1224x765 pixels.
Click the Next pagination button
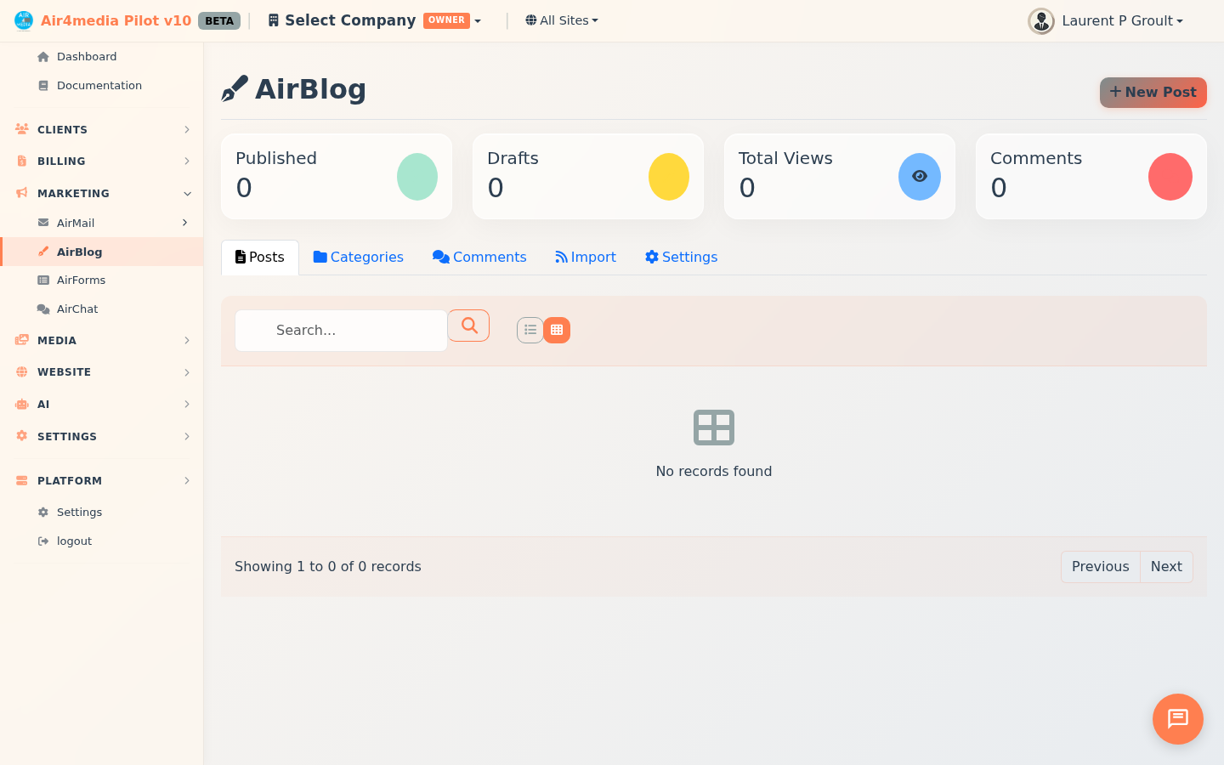click(x=1166, y=566)
